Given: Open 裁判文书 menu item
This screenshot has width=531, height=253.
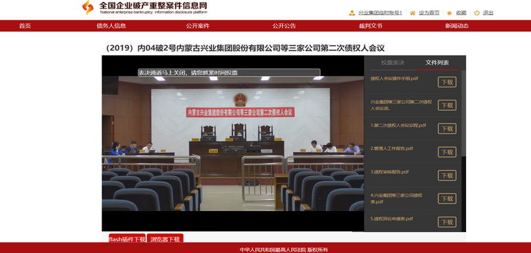Looking at the screenshot, I should point(370,26).
